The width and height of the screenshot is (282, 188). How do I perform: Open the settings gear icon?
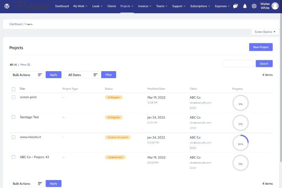tap(254, 6)
